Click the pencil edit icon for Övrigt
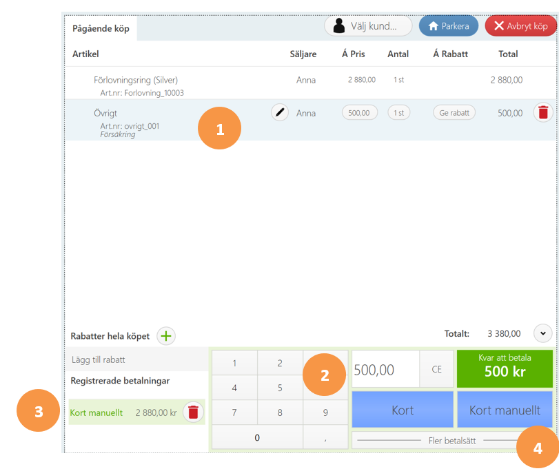Screen dimensions: 559x471 click(x=280, y=112)
